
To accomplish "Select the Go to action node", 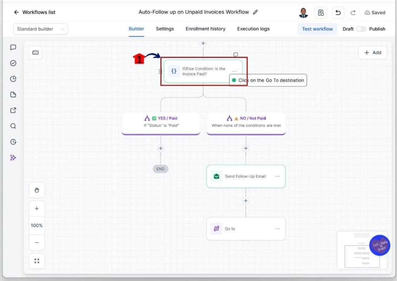I will (246, 229).
